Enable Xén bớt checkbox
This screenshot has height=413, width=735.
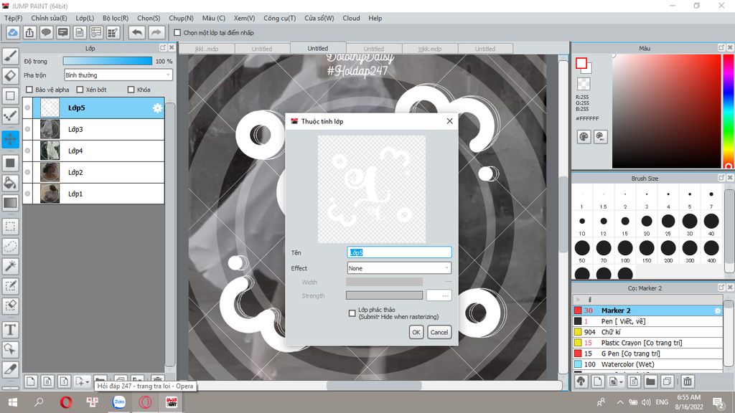click(80, 90)
